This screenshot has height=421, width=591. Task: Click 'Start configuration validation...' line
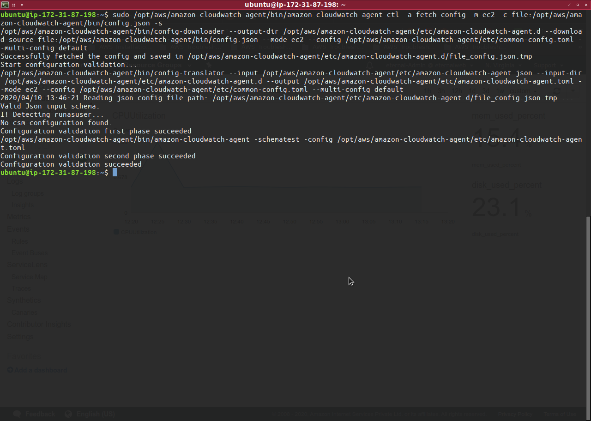tap(69, 64)
